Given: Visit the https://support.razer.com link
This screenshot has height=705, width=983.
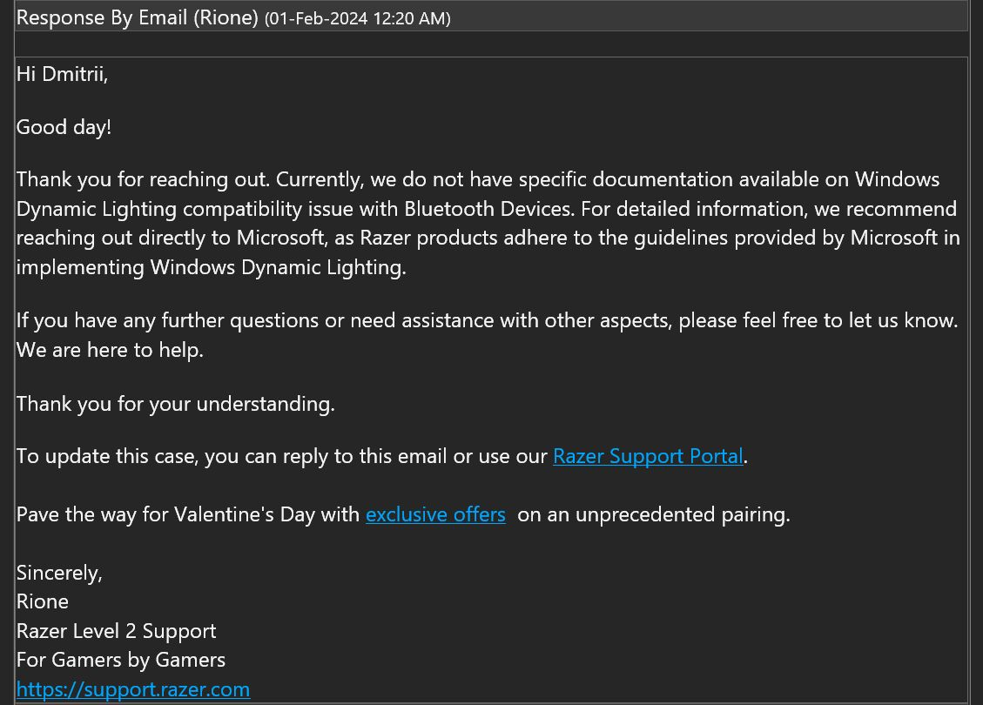Looking at the screenshot, I should pyautogui.click(x=133, y=689).
